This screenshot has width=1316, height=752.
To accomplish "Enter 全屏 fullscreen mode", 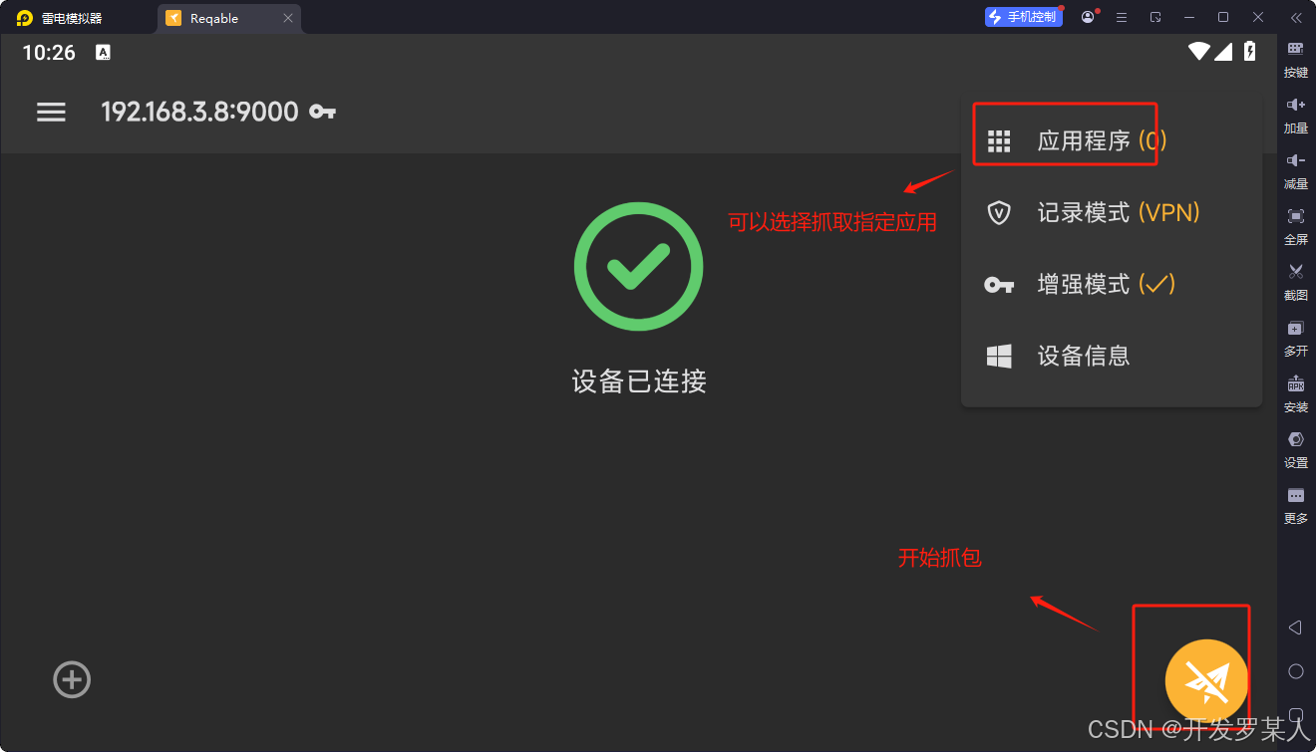I will [x=1295, y=226].
